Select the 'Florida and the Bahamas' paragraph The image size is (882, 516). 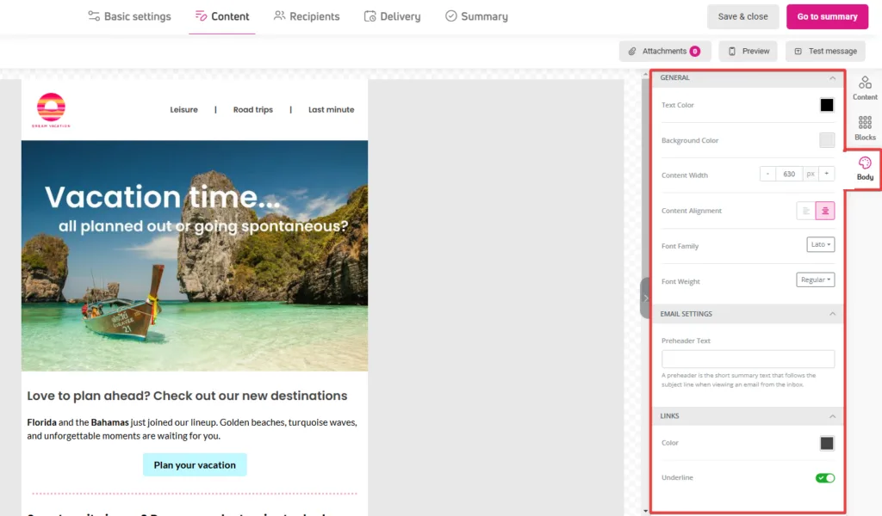(x=192, y=429)
